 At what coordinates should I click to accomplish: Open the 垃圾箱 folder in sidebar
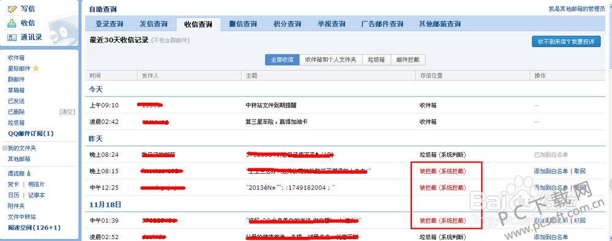pos(17,123)
